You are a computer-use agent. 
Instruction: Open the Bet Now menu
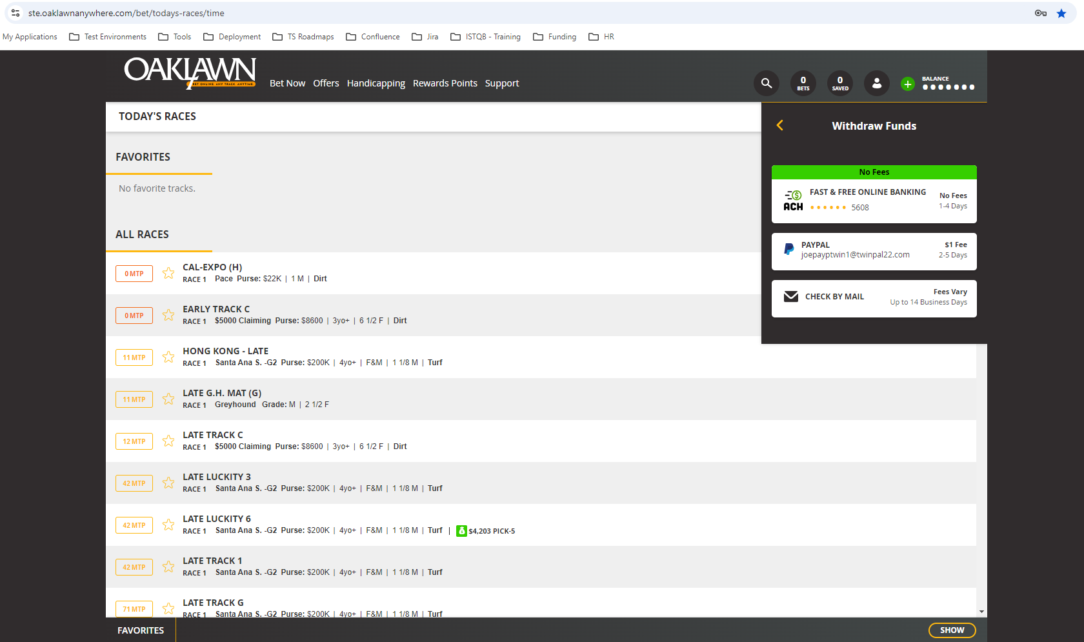[x=287, y=83]
